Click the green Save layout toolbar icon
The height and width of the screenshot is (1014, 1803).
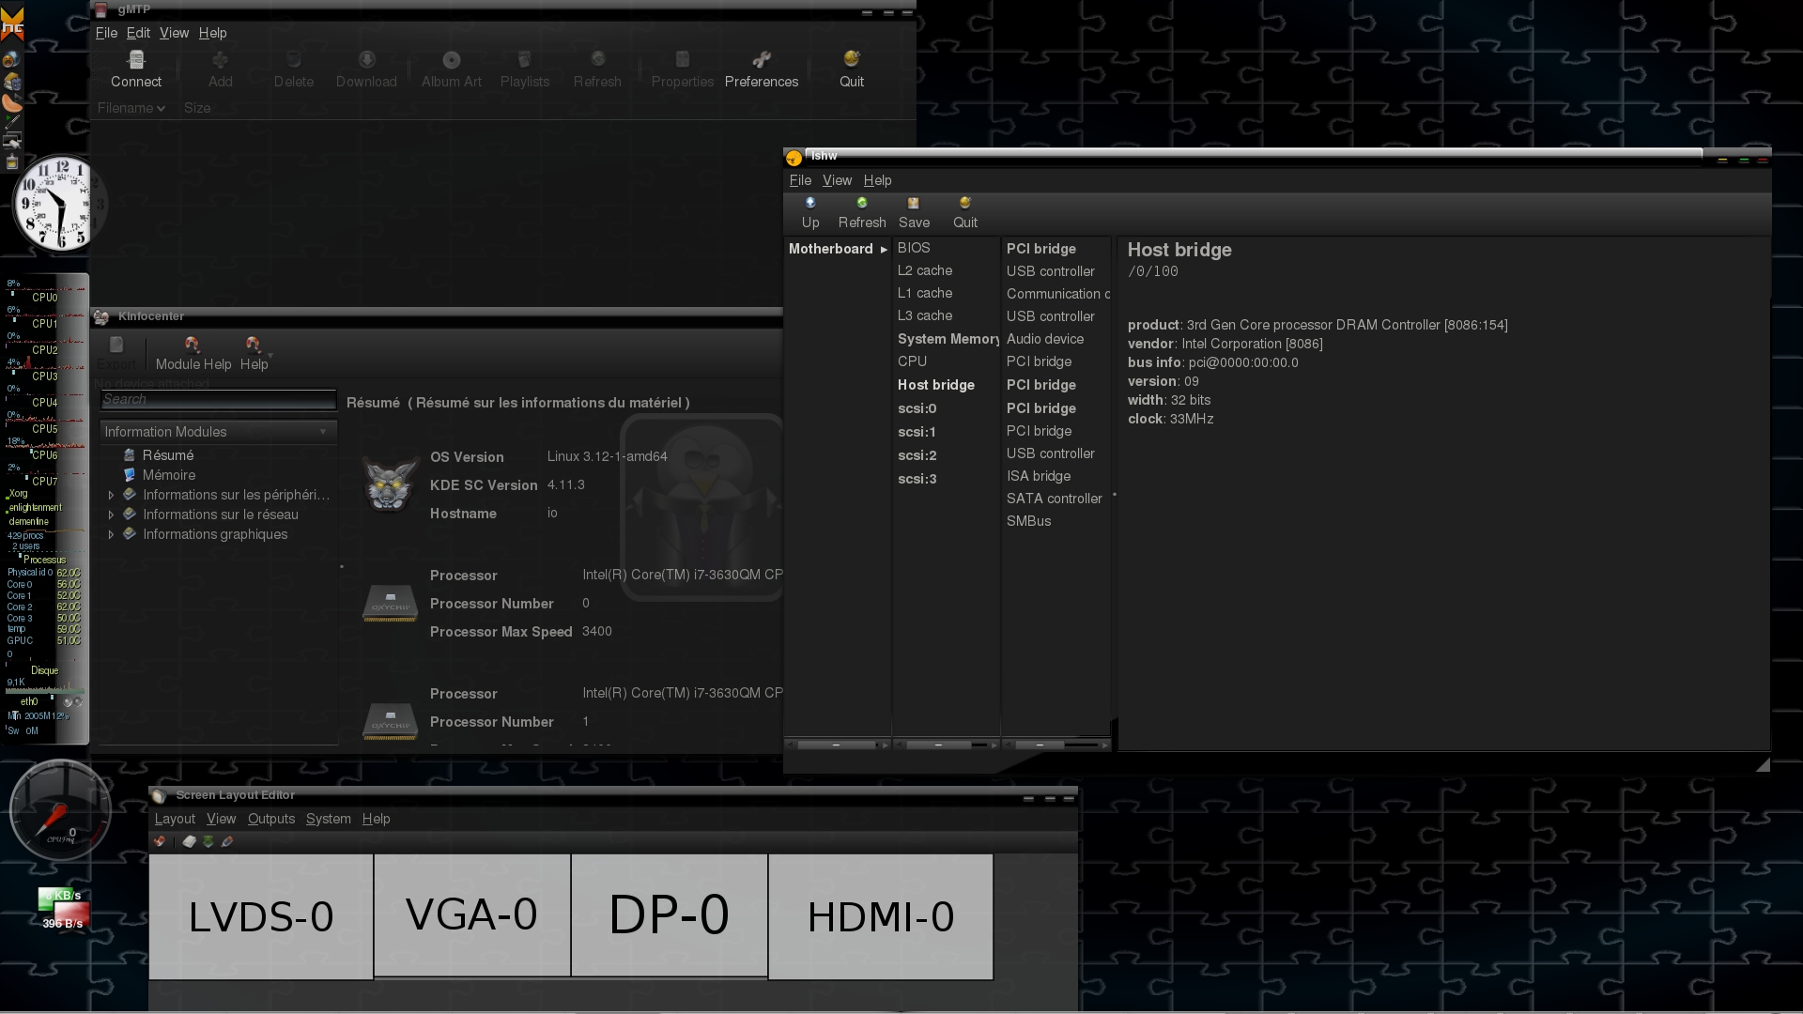[208, 841]
